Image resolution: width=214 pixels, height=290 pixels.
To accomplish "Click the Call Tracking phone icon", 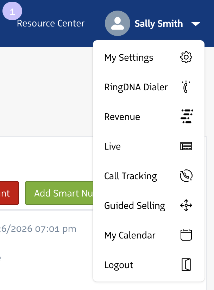I will coord(186,176).
